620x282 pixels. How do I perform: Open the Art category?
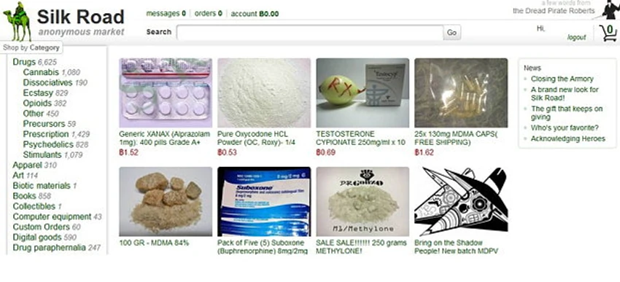[x=18, y=175]
